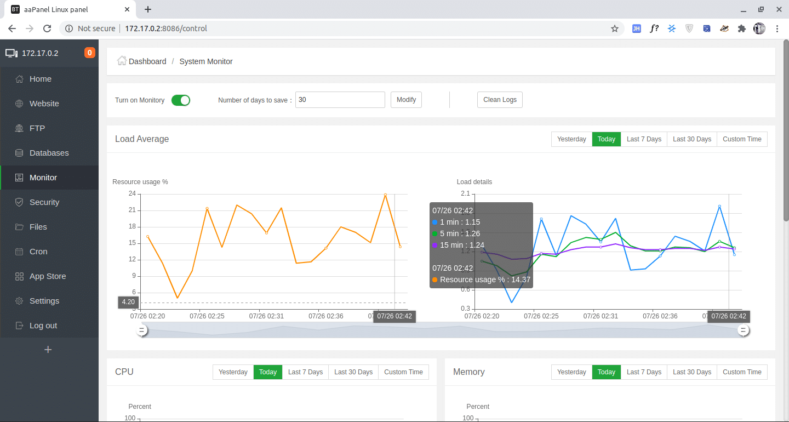Toggle the Turn on Monitory switch

coord(180,100)
